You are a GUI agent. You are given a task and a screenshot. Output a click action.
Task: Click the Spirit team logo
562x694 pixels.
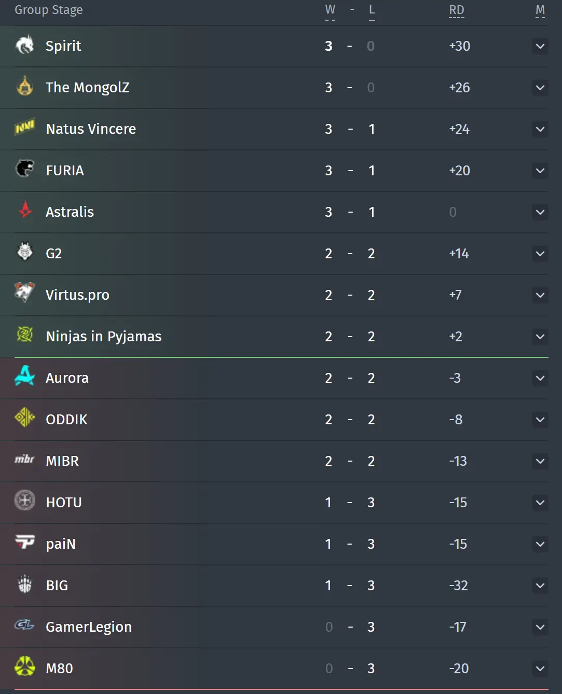tap(25, 45)
